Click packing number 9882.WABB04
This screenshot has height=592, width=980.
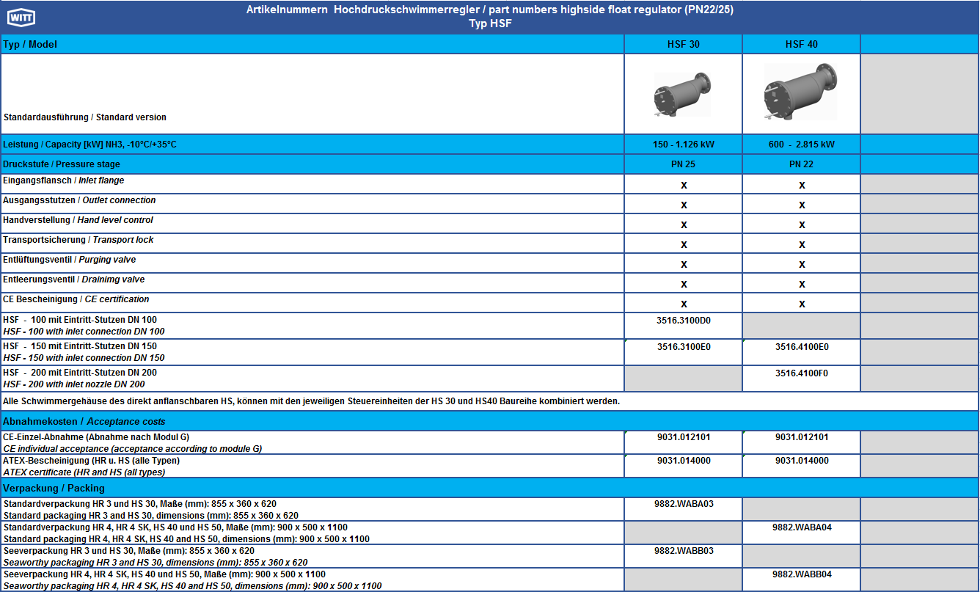802,574
